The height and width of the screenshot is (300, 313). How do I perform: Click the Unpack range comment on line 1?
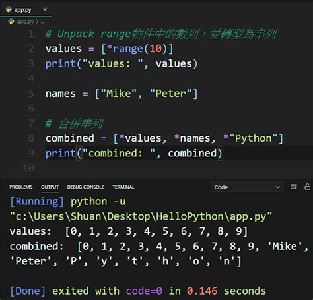click(161, 34)
